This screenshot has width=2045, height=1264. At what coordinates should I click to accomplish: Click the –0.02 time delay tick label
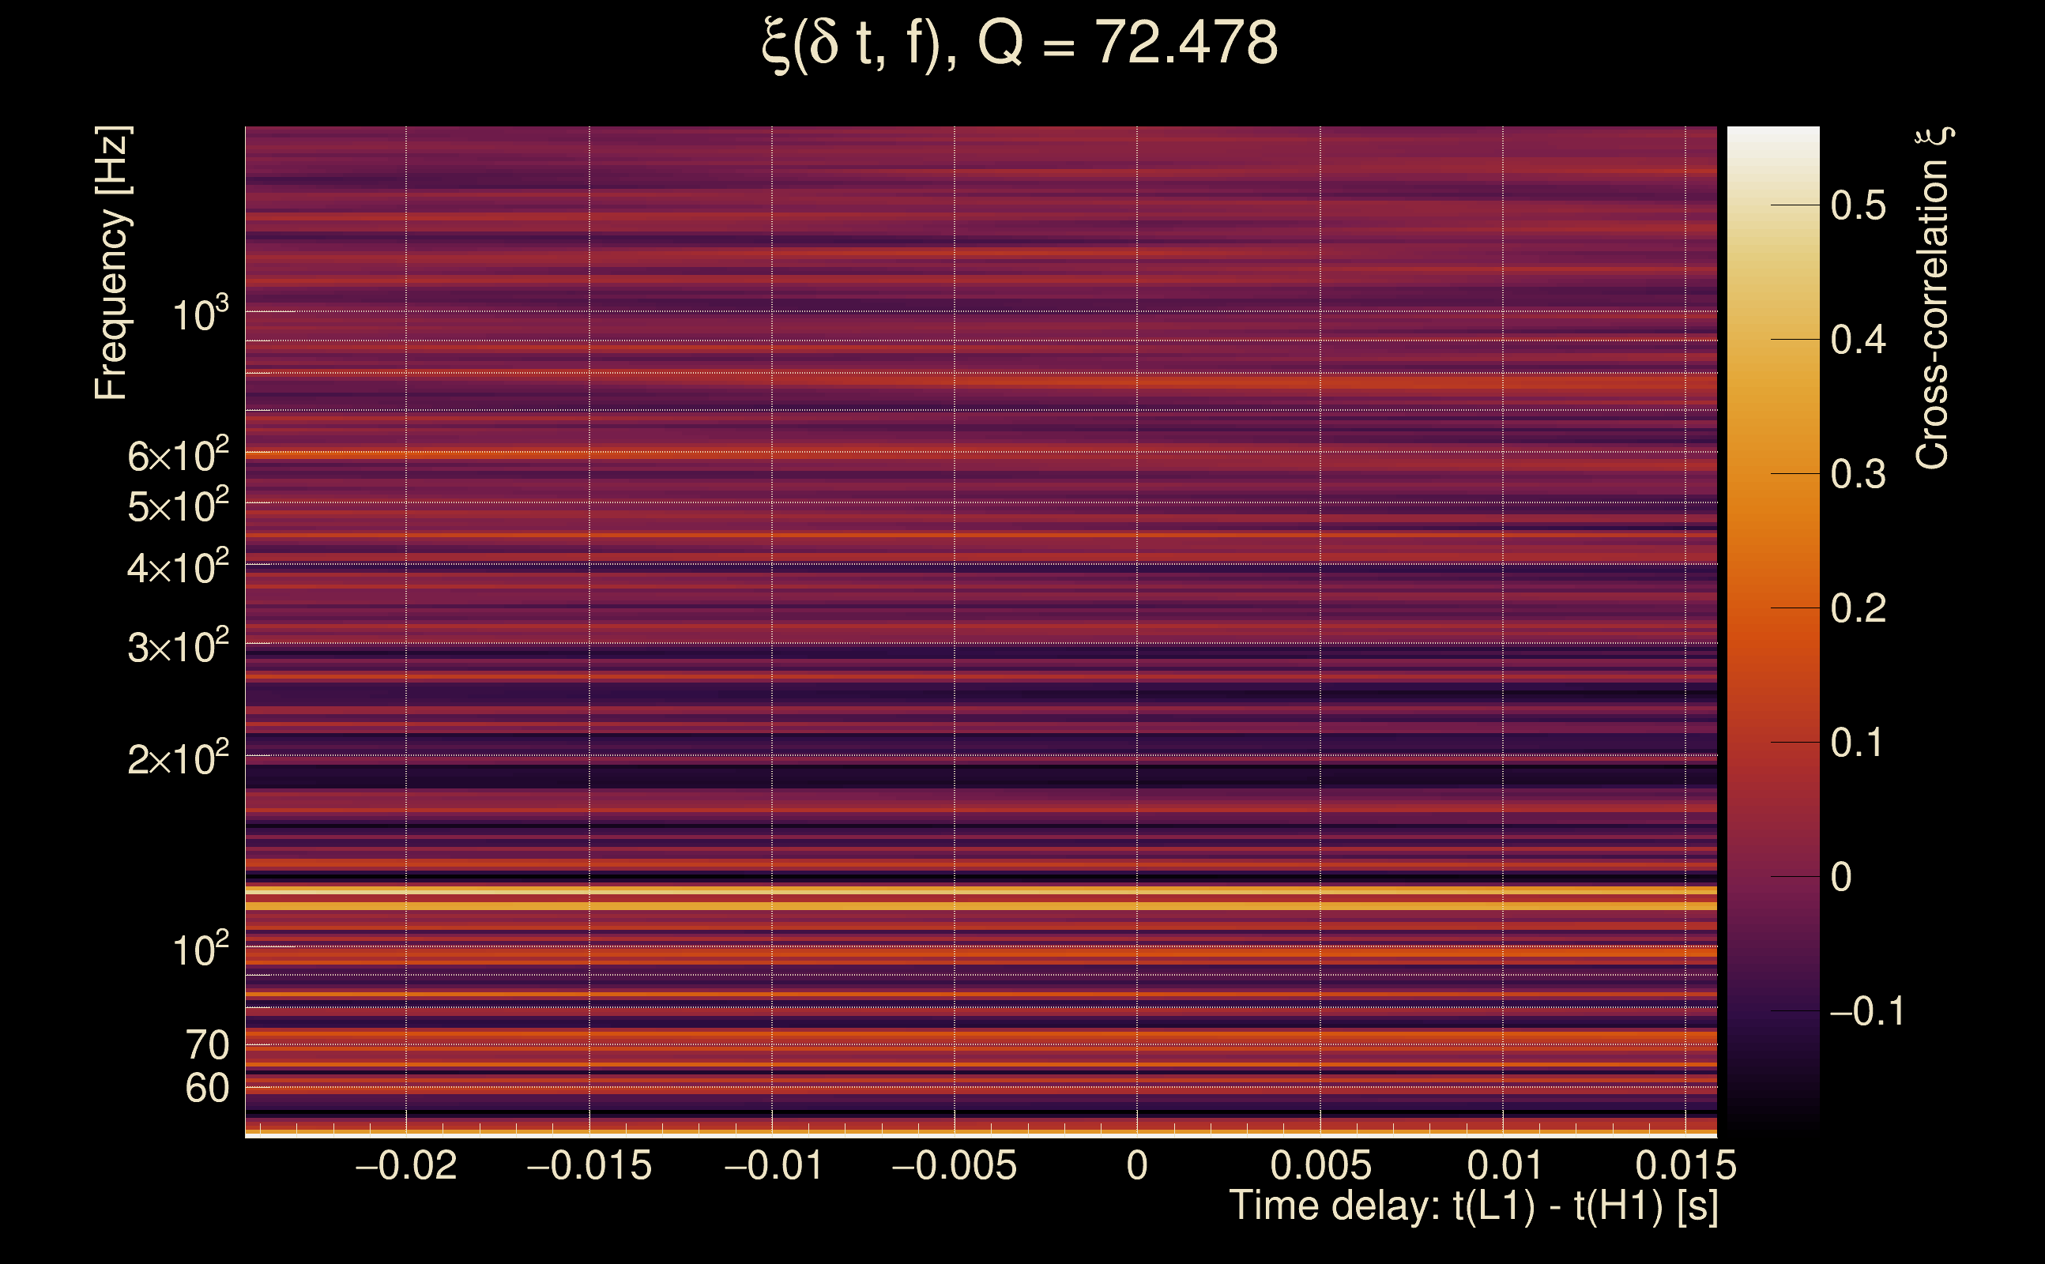pos(406,1166)
